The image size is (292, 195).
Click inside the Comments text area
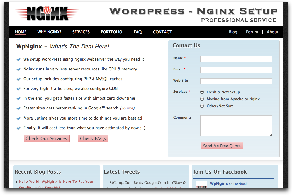coord(236,126)
